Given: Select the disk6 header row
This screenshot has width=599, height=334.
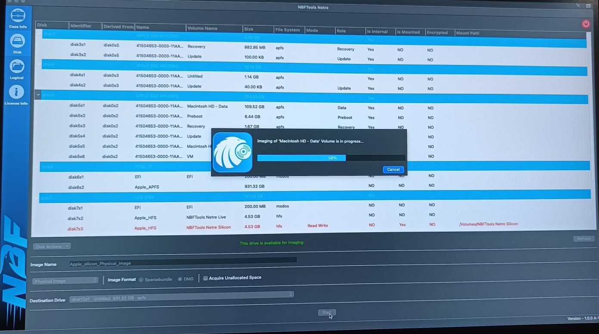Looking at the screenshot, I should [x=314, y=166].
